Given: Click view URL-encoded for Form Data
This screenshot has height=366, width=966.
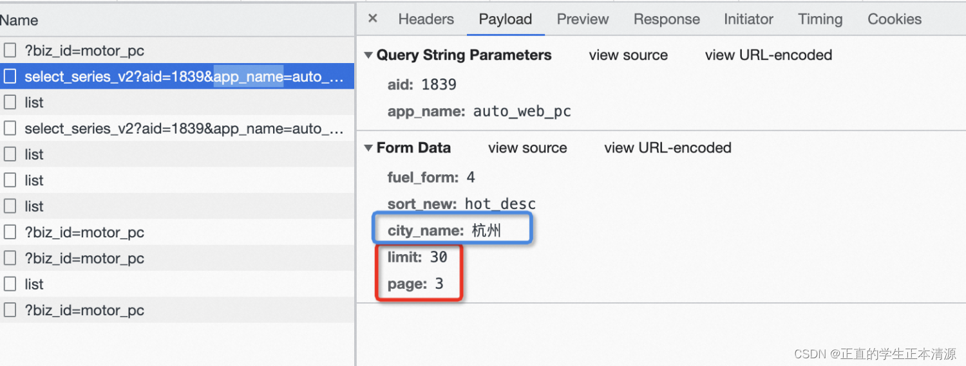Looking at the screenshot, I should [x=668, y=148].
